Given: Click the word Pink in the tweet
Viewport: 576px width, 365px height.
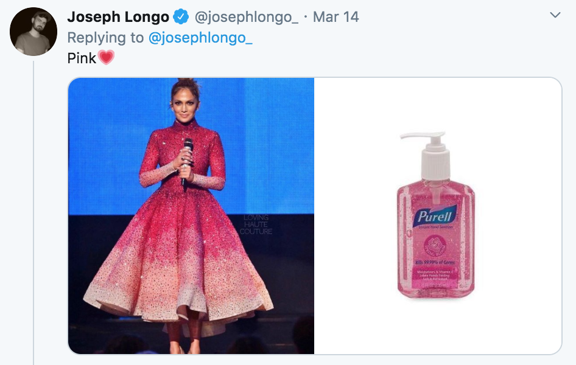Looking at the screenshot, I should (82, 58).
